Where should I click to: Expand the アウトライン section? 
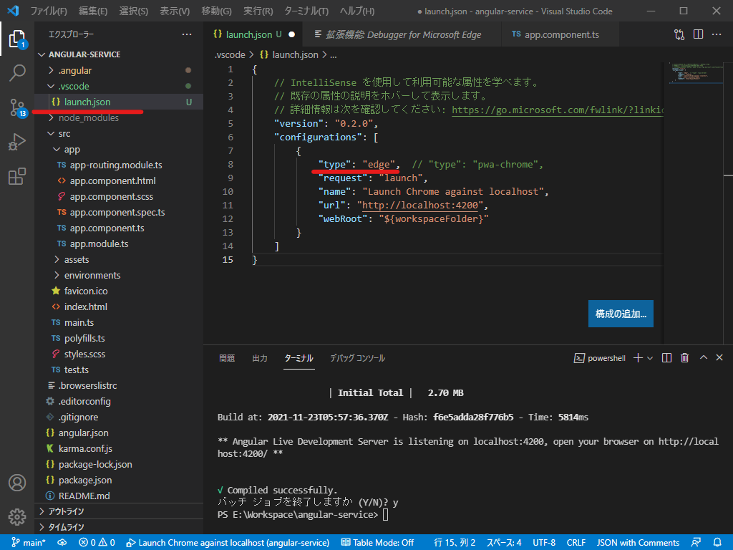pyautogui.click(x=118, y=511)
